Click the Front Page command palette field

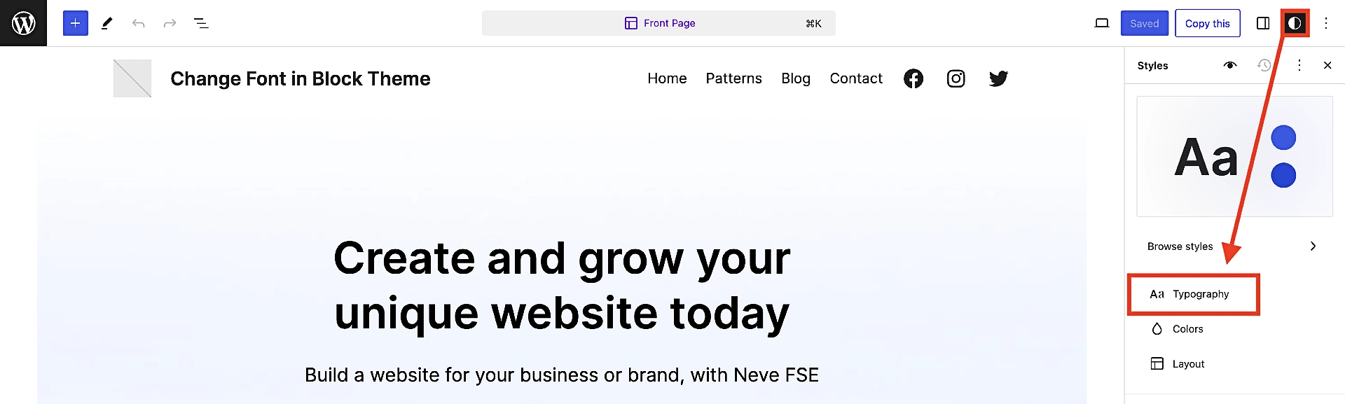point(658,23)
